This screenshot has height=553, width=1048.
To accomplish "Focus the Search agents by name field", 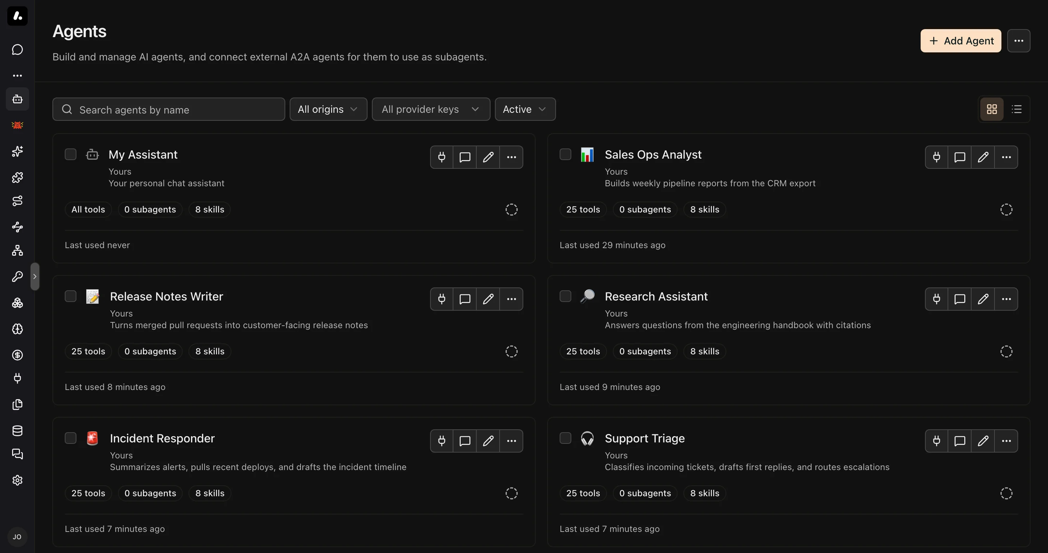I will pyautogui.click(x=168, y=109).
